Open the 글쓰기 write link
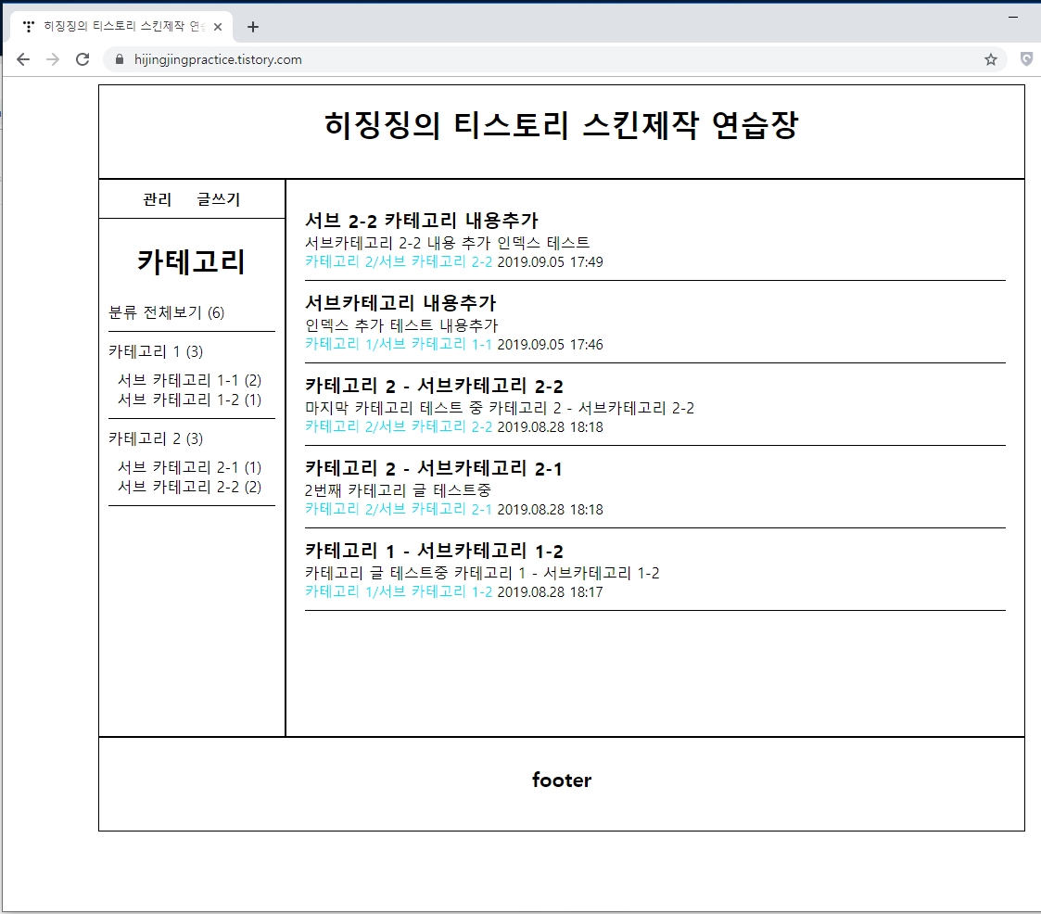Viewport: 1041px width, 914px height. (219, 199)
